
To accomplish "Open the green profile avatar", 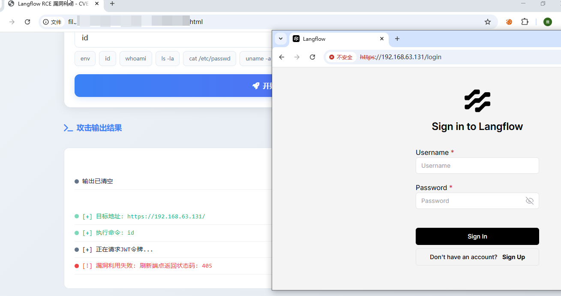I will pyautogui.click(x=548, y=22).
